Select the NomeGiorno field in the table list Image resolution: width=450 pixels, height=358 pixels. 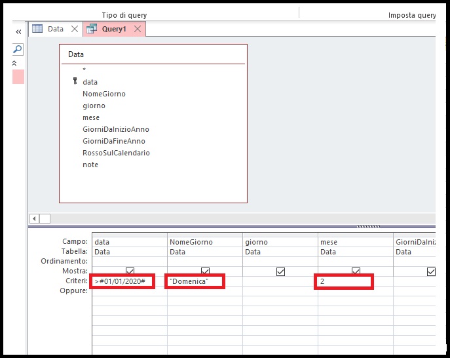coord(104,94)
